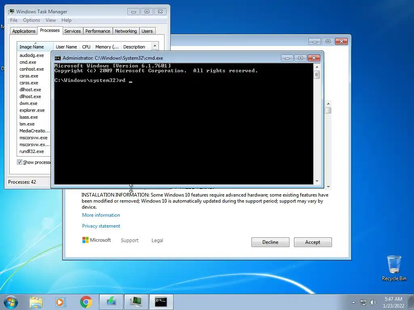Viewport: 414px width, 310px height.
Task: Select the MediaCreatio... process row
Action: tap(34, 131)
